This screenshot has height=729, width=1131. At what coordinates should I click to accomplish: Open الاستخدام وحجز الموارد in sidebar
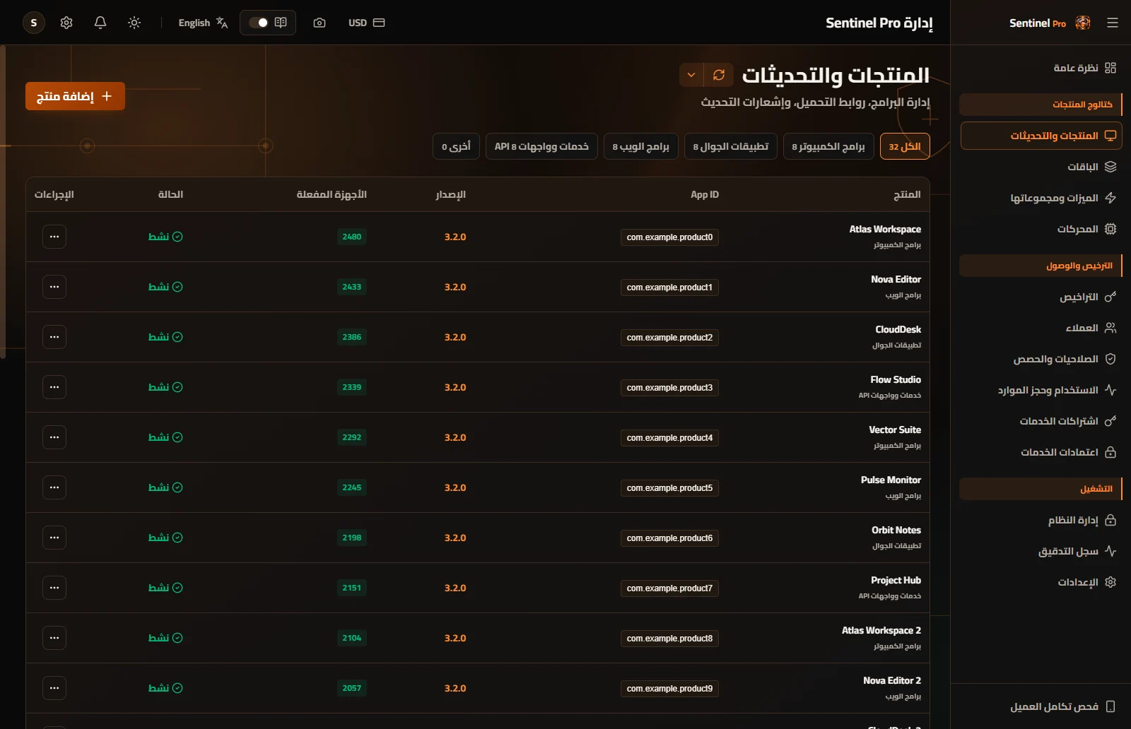click(x=1041, y=390)
